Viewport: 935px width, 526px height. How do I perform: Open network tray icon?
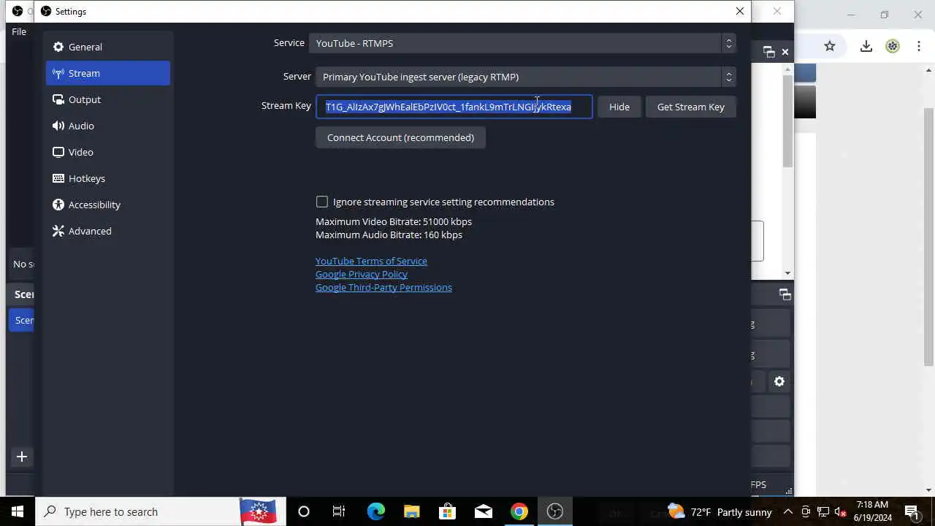(x=823, y=511)
